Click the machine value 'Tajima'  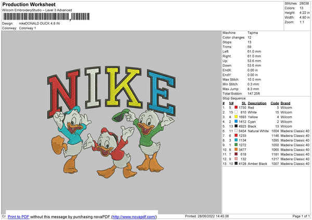[x=253, y=33]
